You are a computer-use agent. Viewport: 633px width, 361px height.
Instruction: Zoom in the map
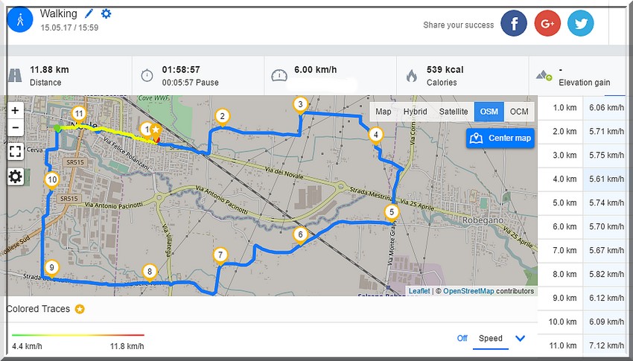(15, 110)
